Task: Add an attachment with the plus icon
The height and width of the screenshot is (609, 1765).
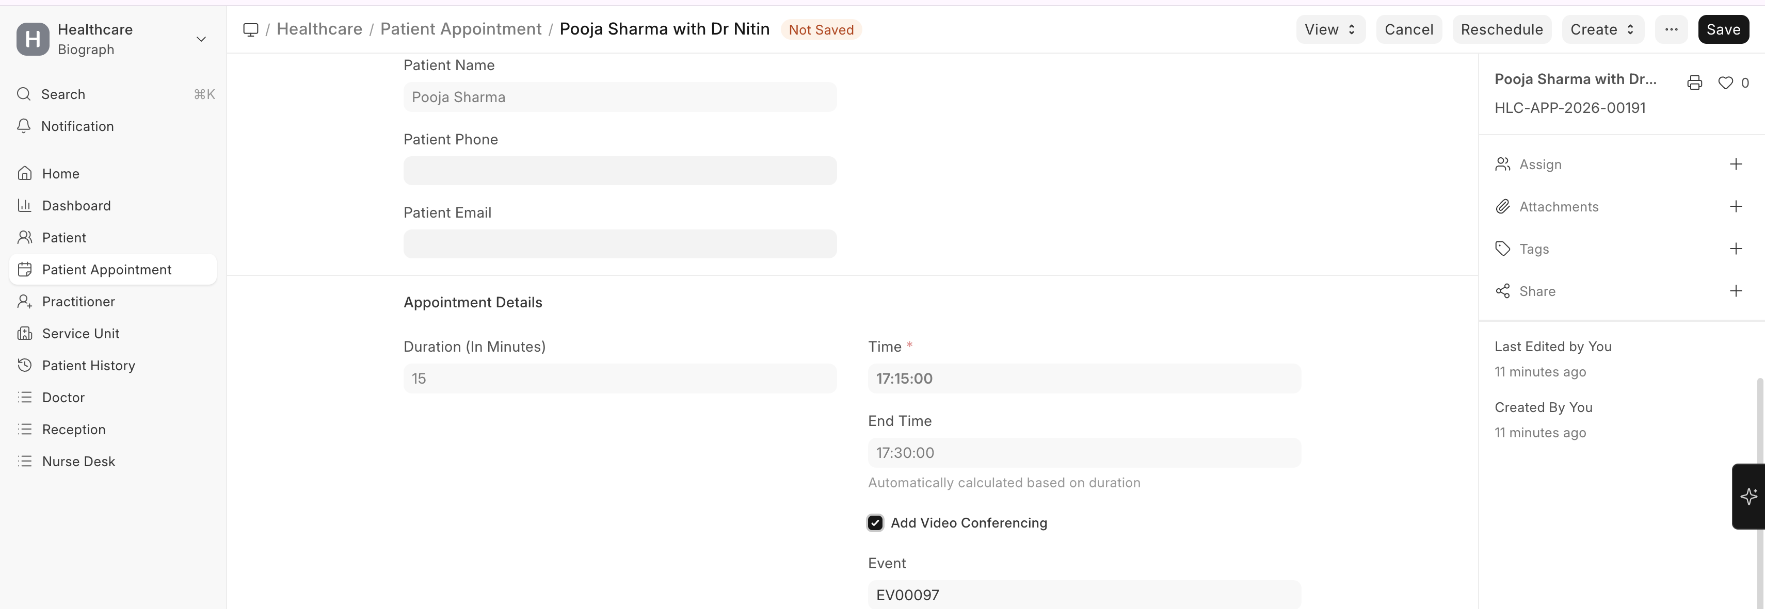Action: point(1736,207)
